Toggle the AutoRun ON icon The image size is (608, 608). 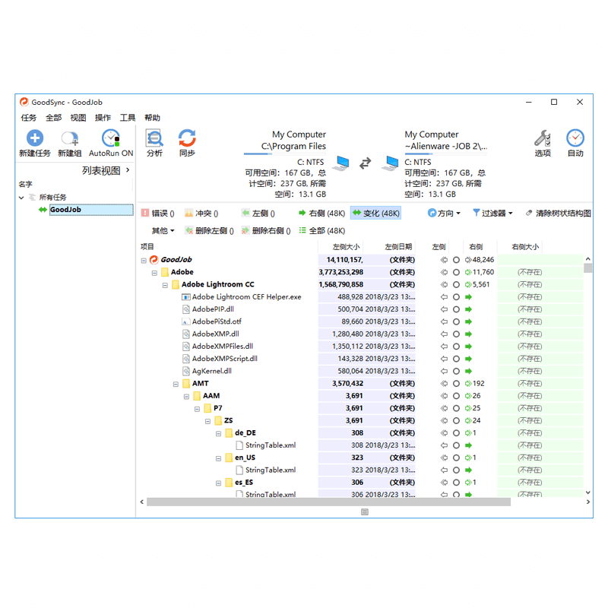111,138
